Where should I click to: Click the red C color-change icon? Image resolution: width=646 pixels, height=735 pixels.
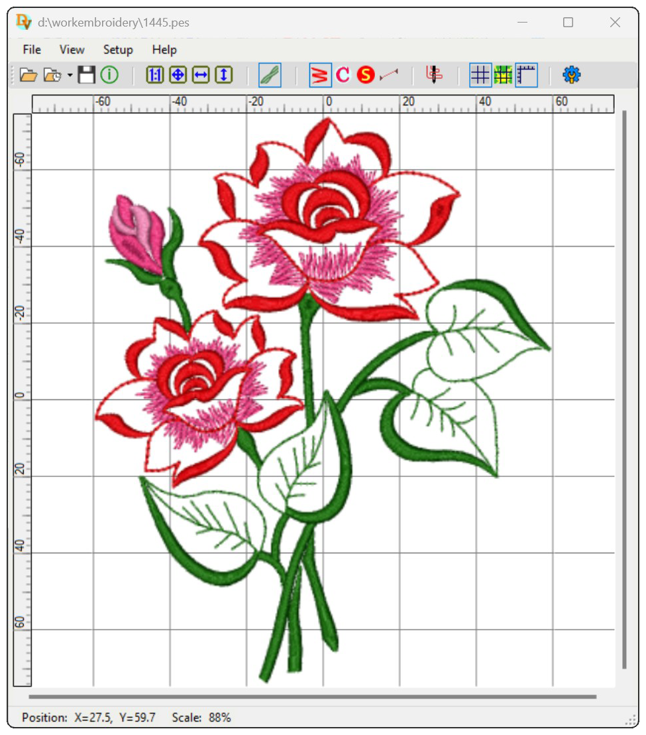343,76
